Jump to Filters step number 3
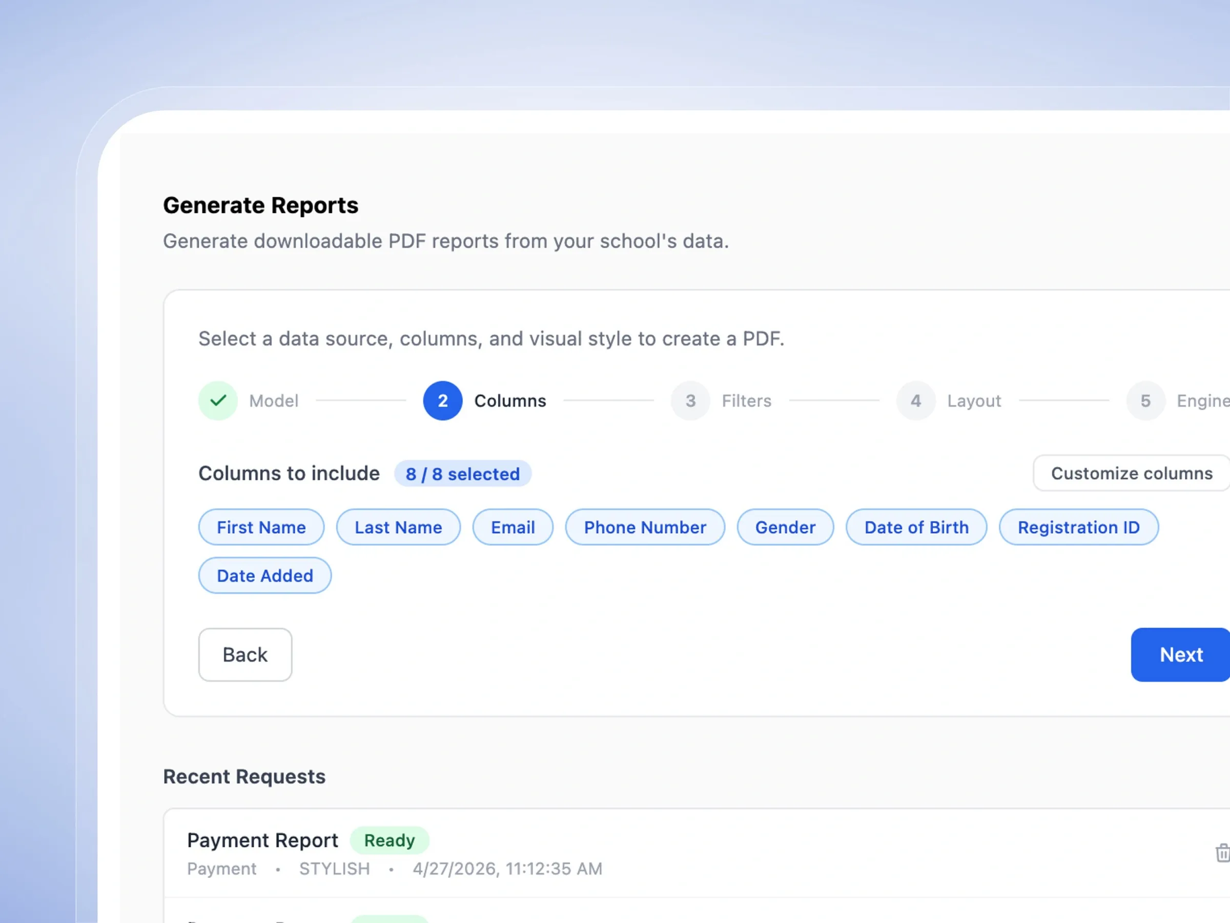1230x923 pixels. [690, 400]
